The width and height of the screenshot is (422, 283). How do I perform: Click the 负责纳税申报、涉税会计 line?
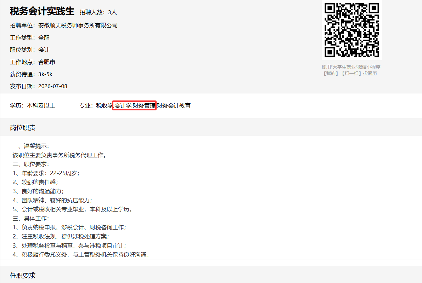69,227
